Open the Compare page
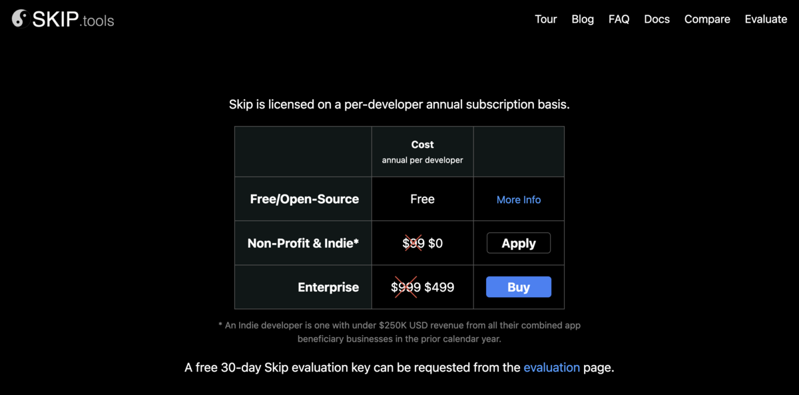The width and height of the screenshot is (799, 395). [707, 19]
